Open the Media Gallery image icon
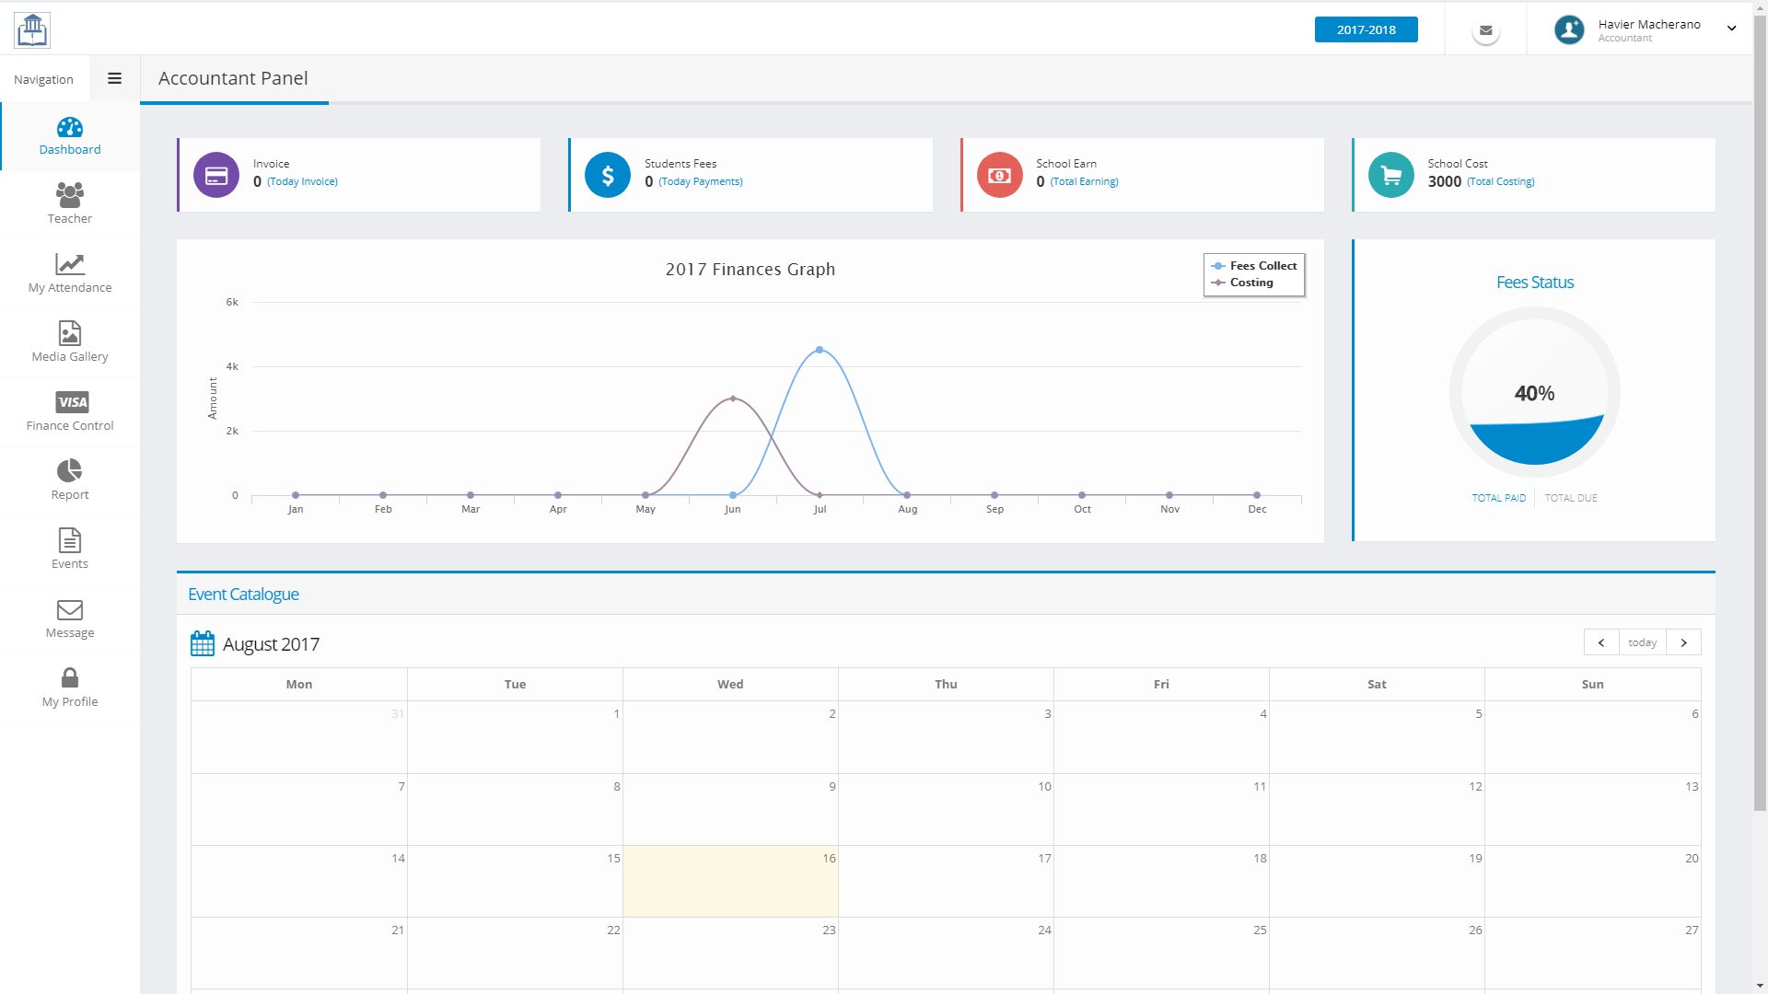 (70, 333)
